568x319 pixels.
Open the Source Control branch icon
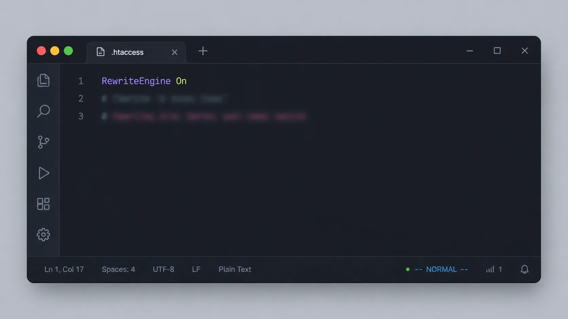pos(43,142)
